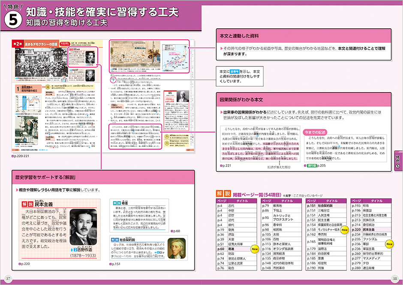Select the p.116 オランダ風説書 row

pyautogui.click(x=281, y=249)
